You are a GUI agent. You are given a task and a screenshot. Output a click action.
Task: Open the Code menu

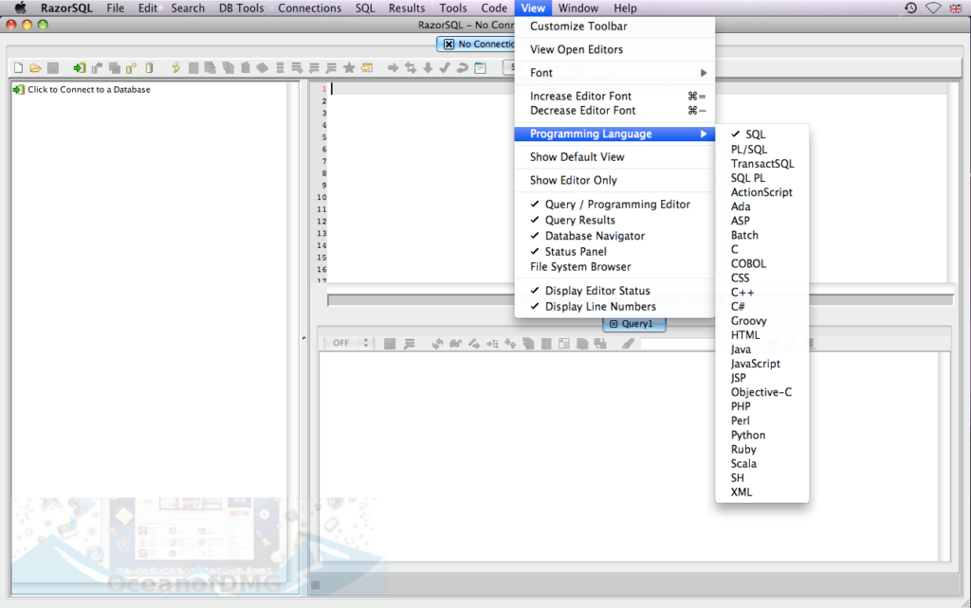pyautogui.click(x=494, y=8)
